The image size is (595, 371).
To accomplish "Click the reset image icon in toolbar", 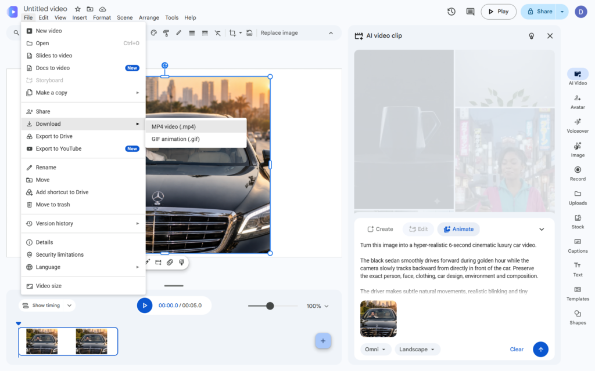I will (x=249, y=33).
